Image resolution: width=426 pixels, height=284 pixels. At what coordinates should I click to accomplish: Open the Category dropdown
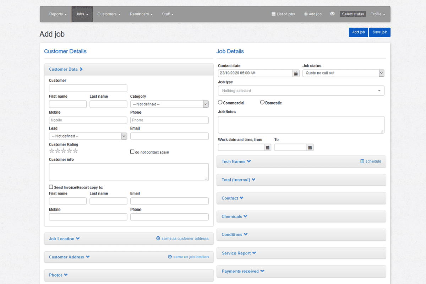click(169, 104)
